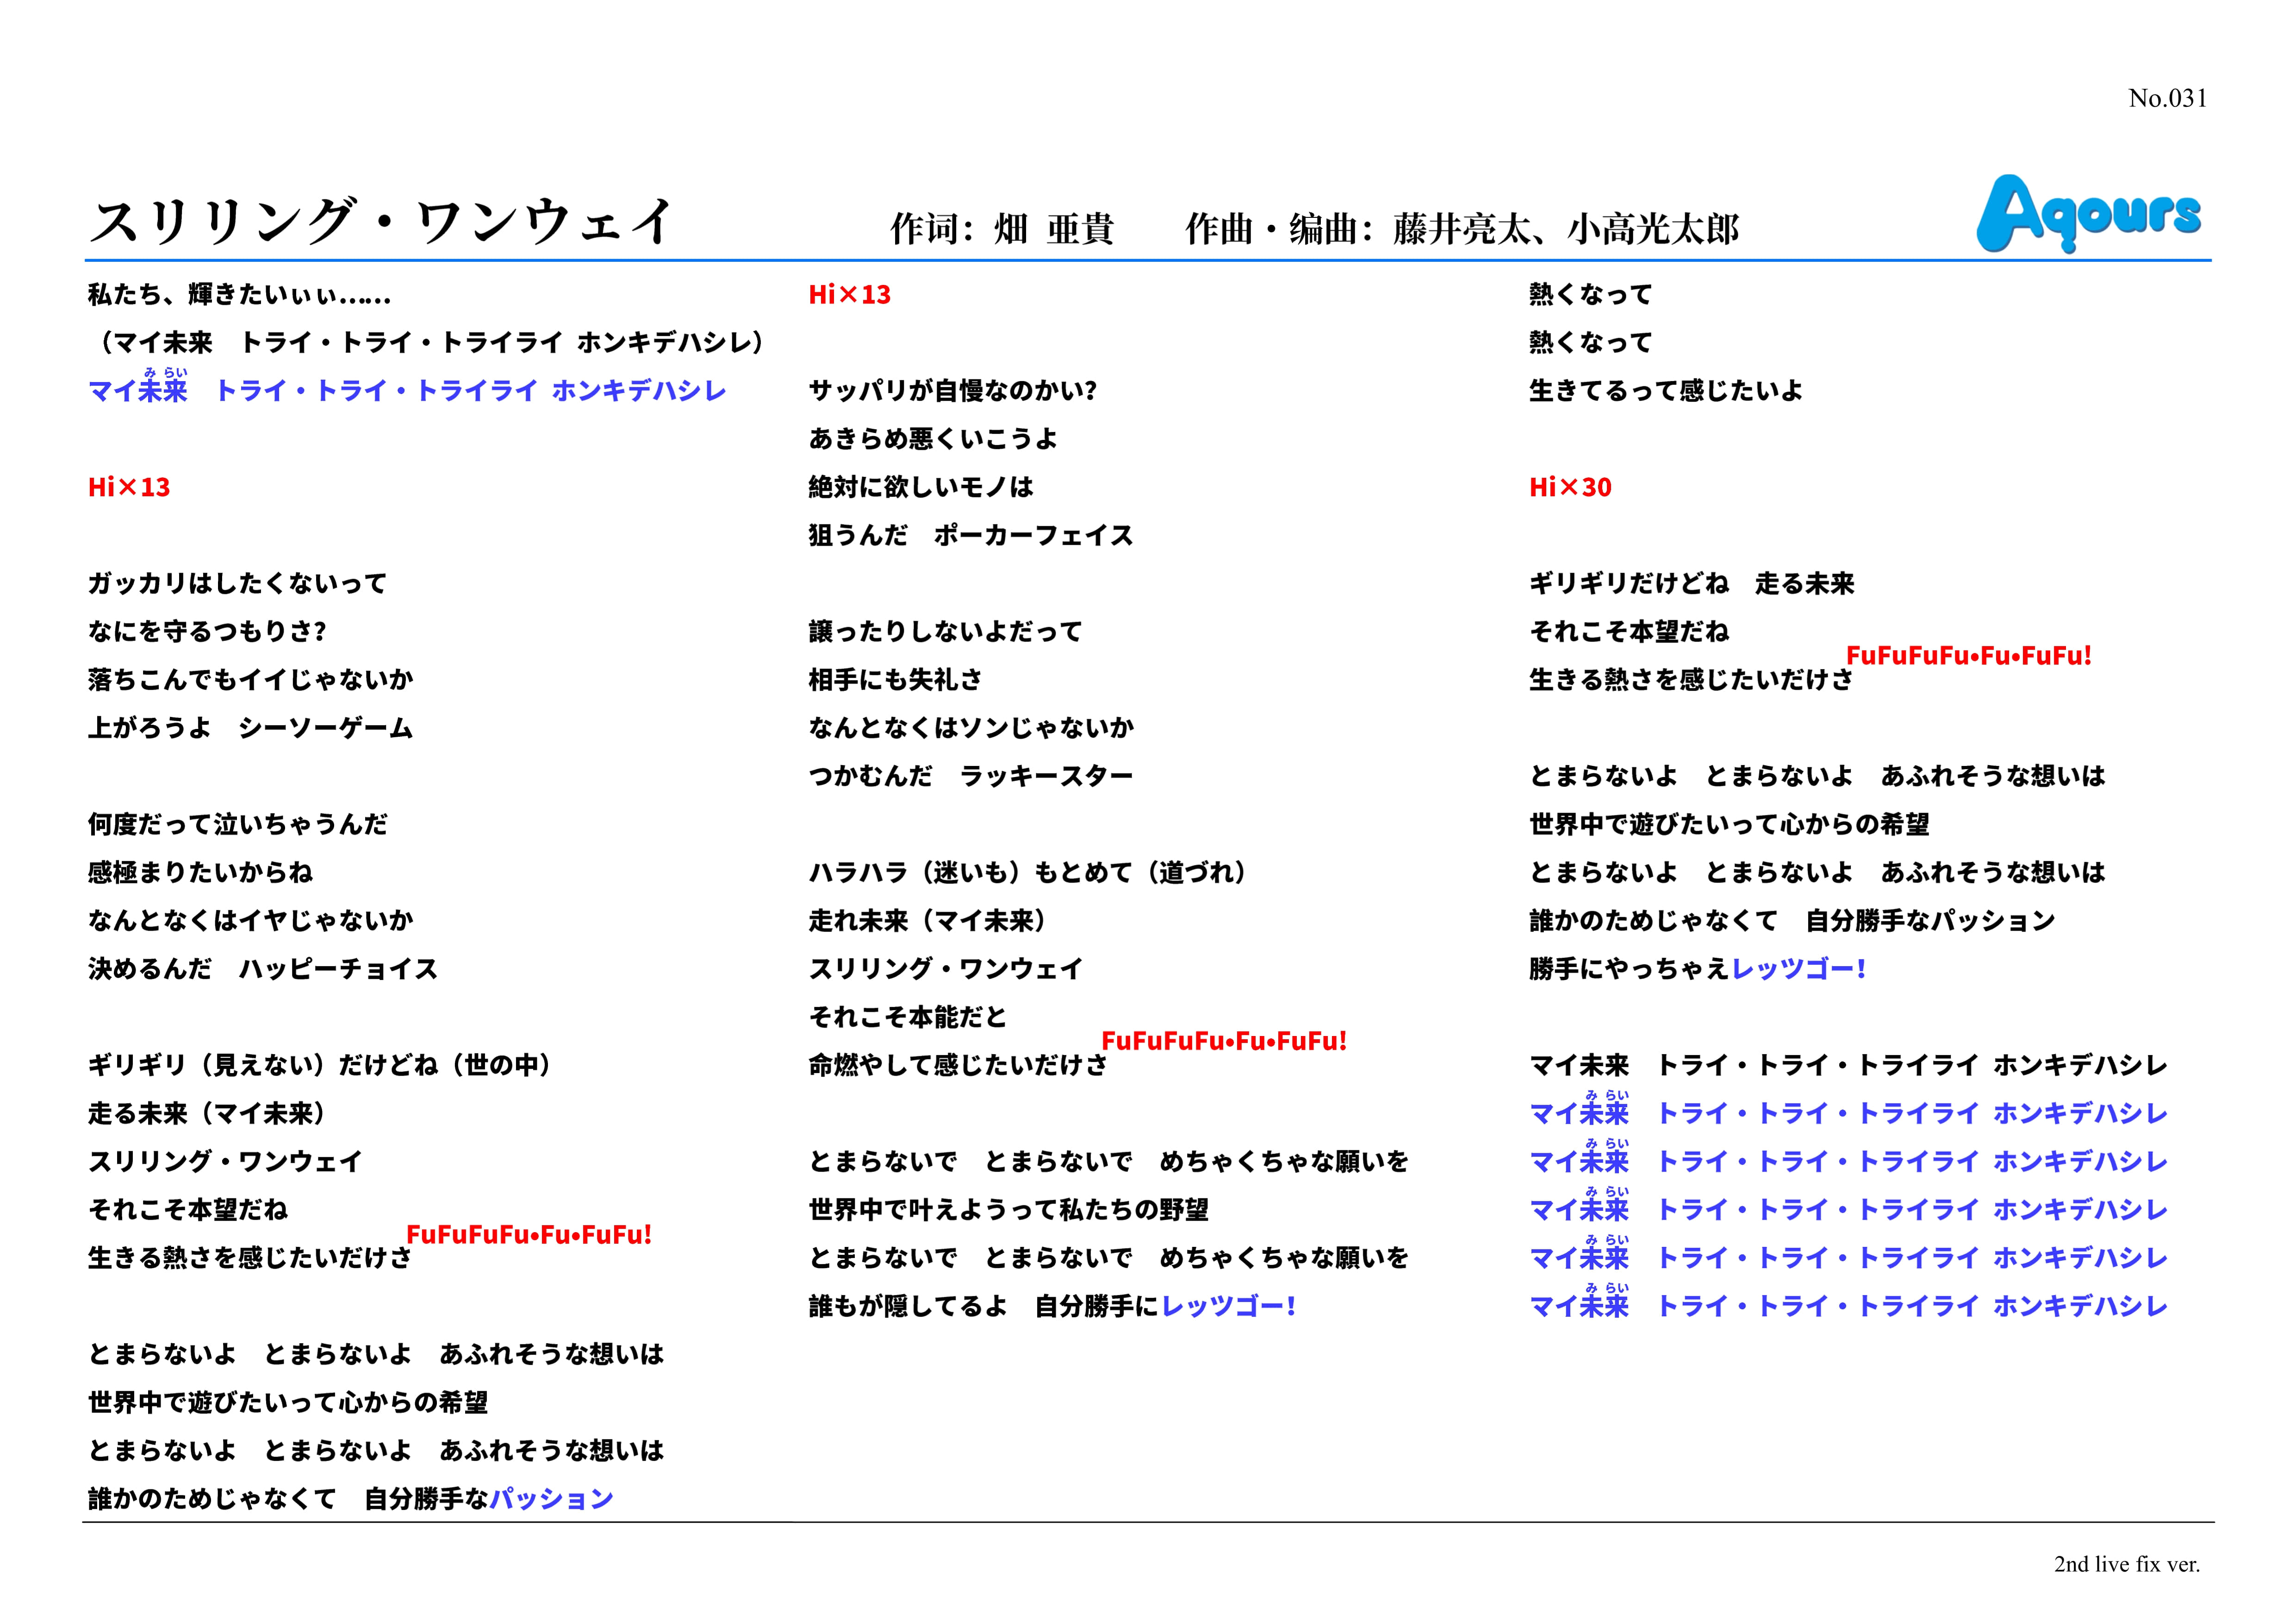The image size is (2296, 1622).
Task: Click the blue パッション text at bottom left
Action: [551, 1499]
